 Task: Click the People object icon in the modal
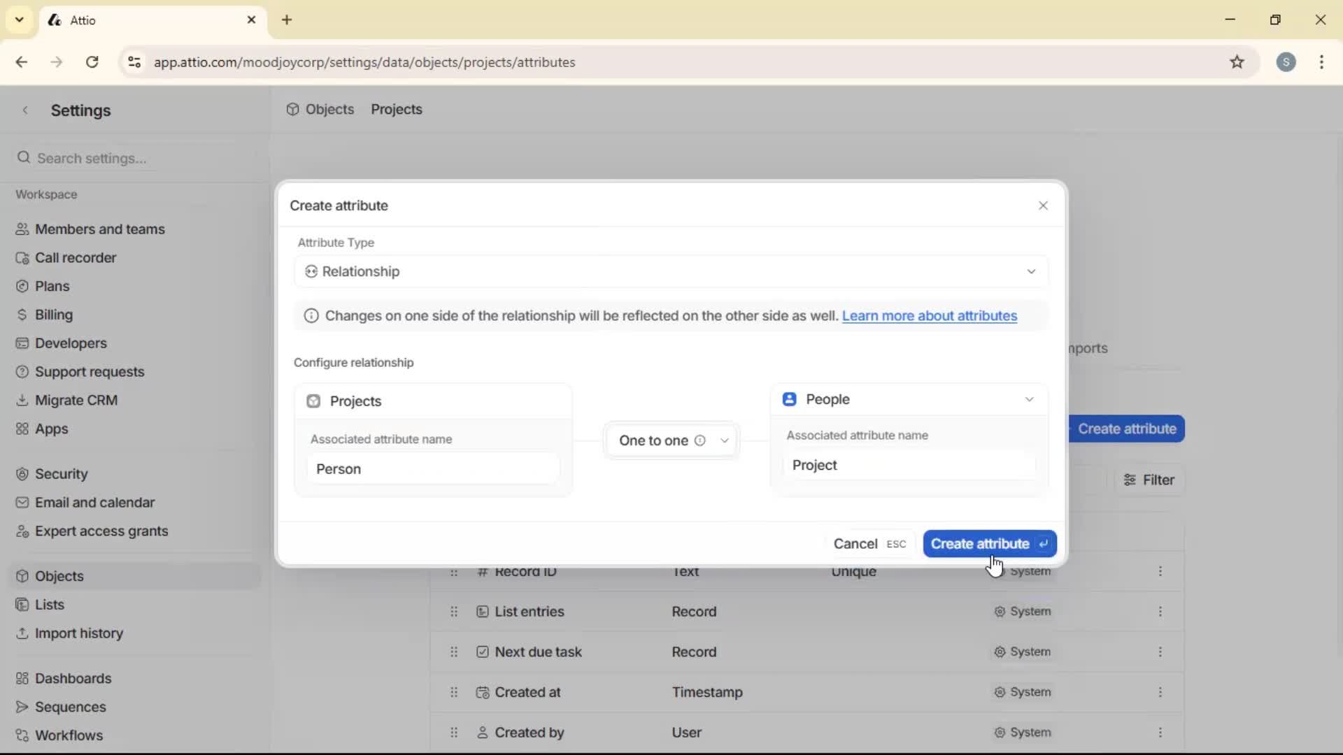tap(790, 399)
